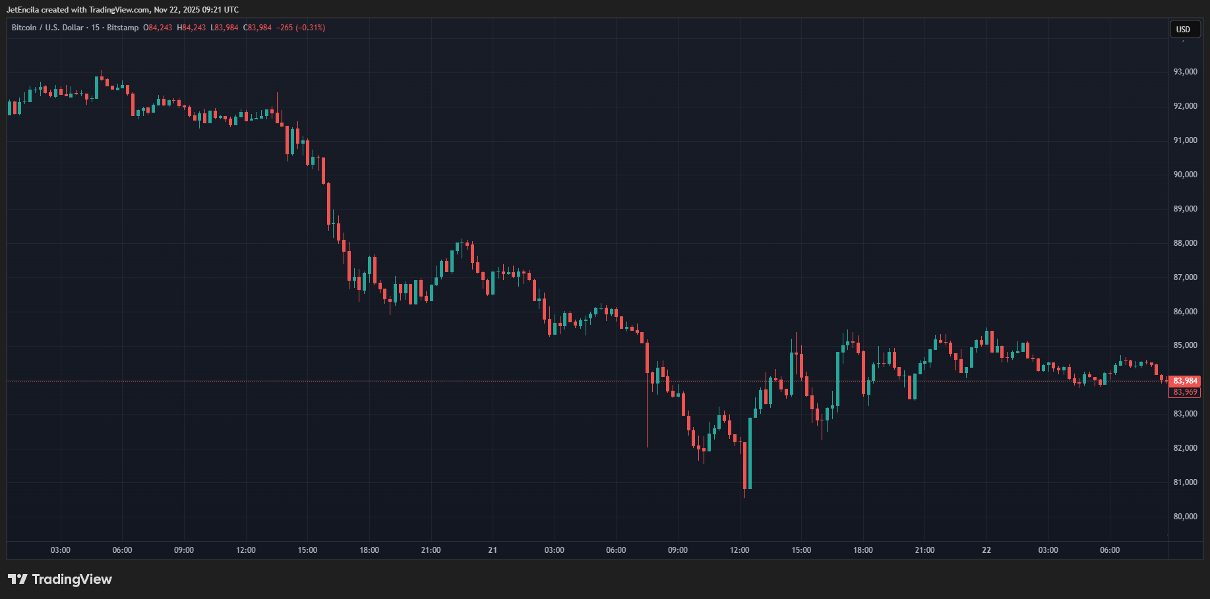Click the 15 interval label in legend

click(x=96, y=28)
